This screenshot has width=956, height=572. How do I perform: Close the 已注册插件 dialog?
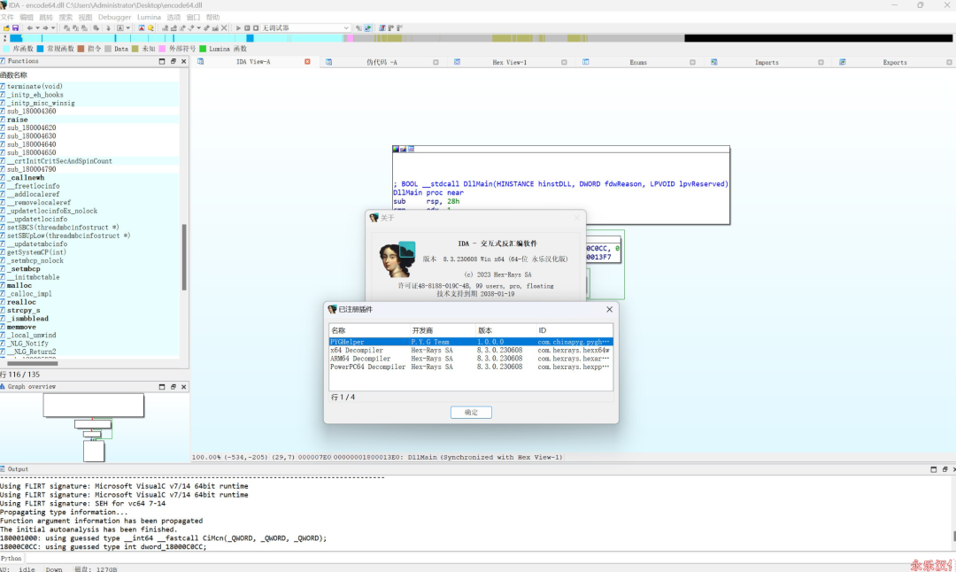tap(609, 310)
